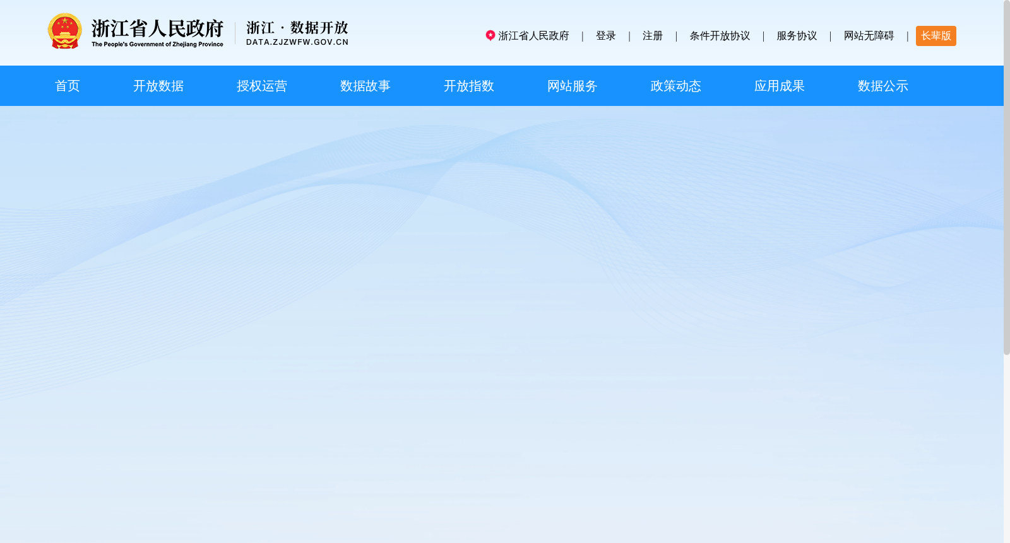This screenshot has height=543, width=1010.
Task: Open 开放指数 navigation item
Action: (469, 86)
